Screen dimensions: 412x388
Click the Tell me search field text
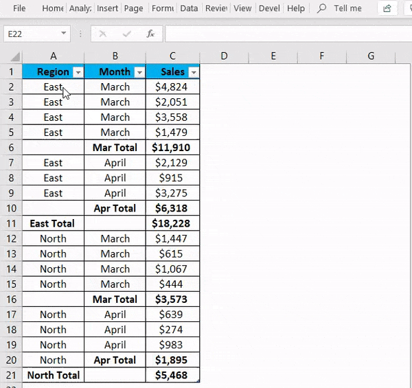[347, 8]
